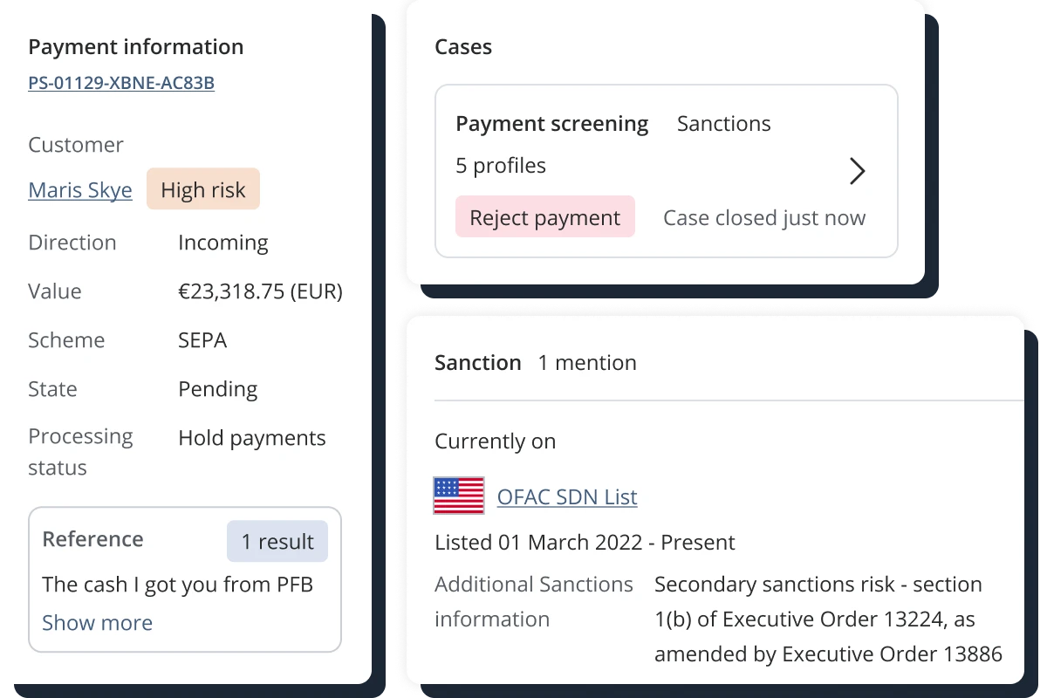Click the €23,318.75 (EUR) value
This screenshot has height=698, width=1047.
pyautogui.click(x=261, y=291)
